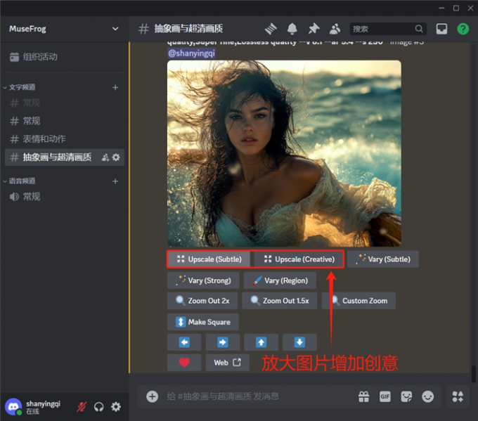The height and width of the screenshot is (421, 478).
Task: Add a channel to 语音频道
Action: [115, 181]
